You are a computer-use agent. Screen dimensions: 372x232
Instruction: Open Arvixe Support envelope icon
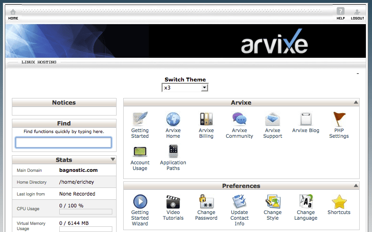point(272,119)
